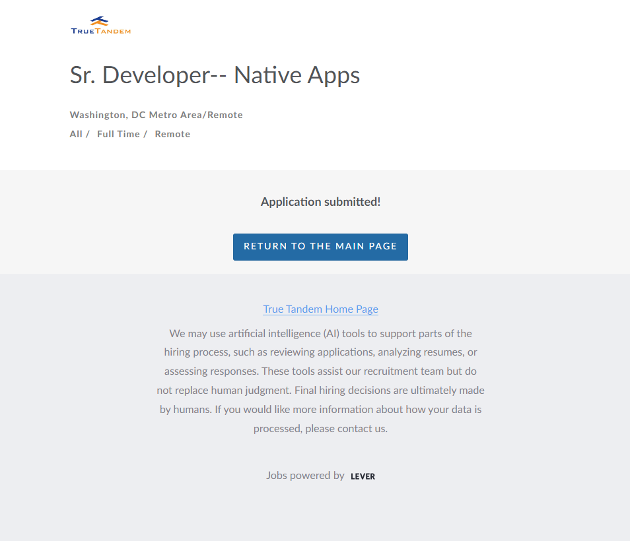Click the Sr. Developer-- Native Apps heading
The image size is (630, 541).
coord(215,75)
